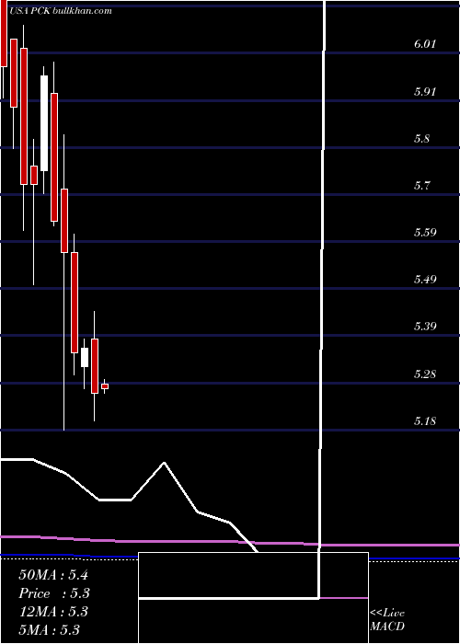
Task: Click the tall white candlestick body
Action: [x=44, y=123]
